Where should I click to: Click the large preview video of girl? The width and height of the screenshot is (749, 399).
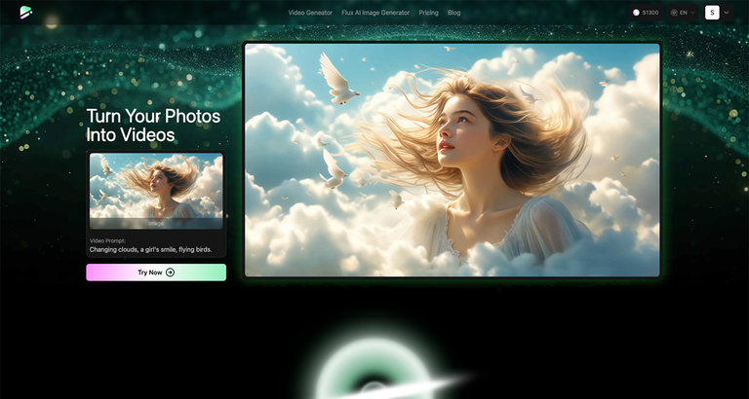tap(452, 160)
